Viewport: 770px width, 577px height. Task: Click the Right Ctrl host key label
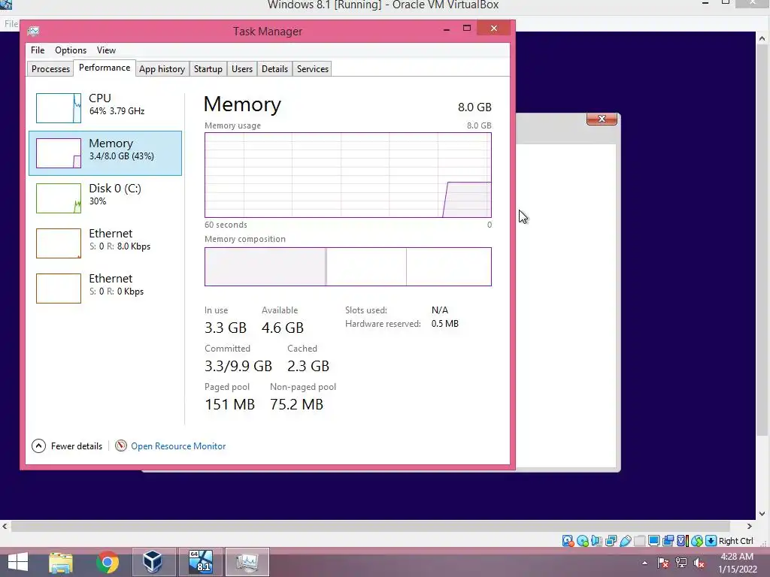pyautogui.click(x=735, y=541)
